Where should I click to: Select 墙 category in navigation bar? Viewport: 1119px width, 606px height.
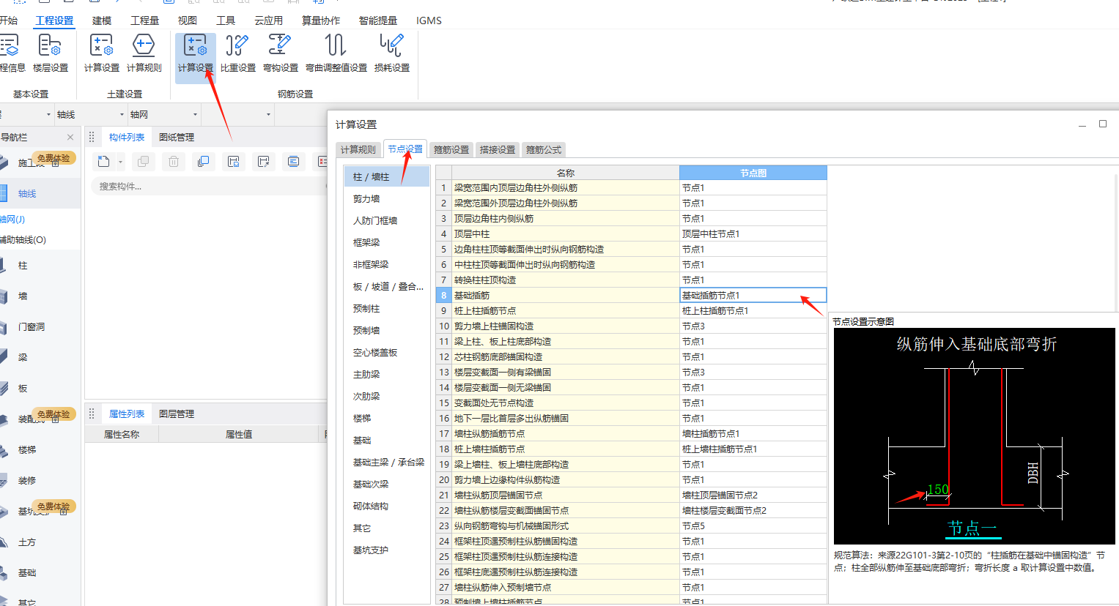[23, 296]
